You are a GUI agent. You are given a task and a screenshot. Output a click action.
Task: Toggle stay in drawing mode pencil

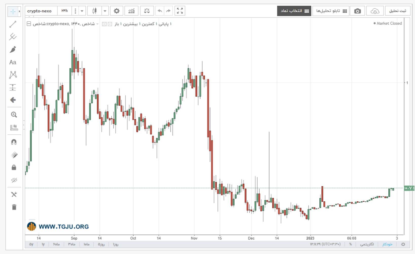click(x=14, y=155)
